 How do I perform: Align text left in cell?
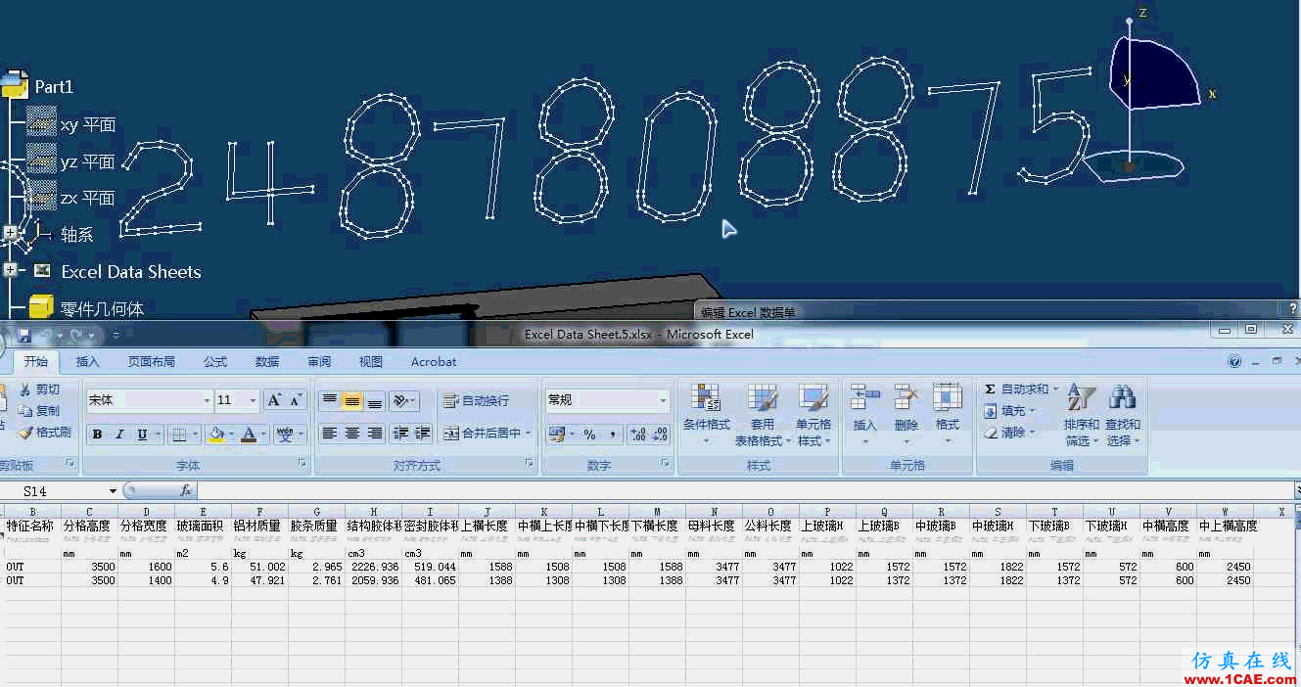(330, 434)
